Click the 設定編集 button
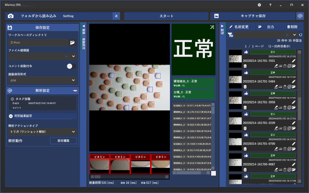 tap(63, 141)
